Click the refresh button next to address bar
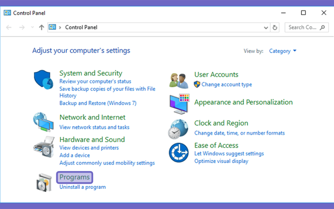This screenshot has width=334, height=209. click(275, 28)
